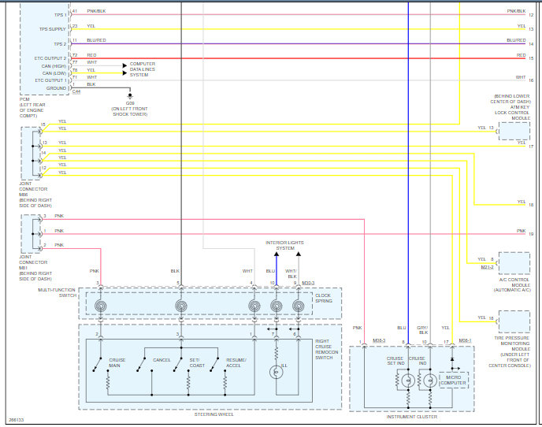542x427 pixels.
Task: Open the C44 connector link
Action: [x=76, y=91]
